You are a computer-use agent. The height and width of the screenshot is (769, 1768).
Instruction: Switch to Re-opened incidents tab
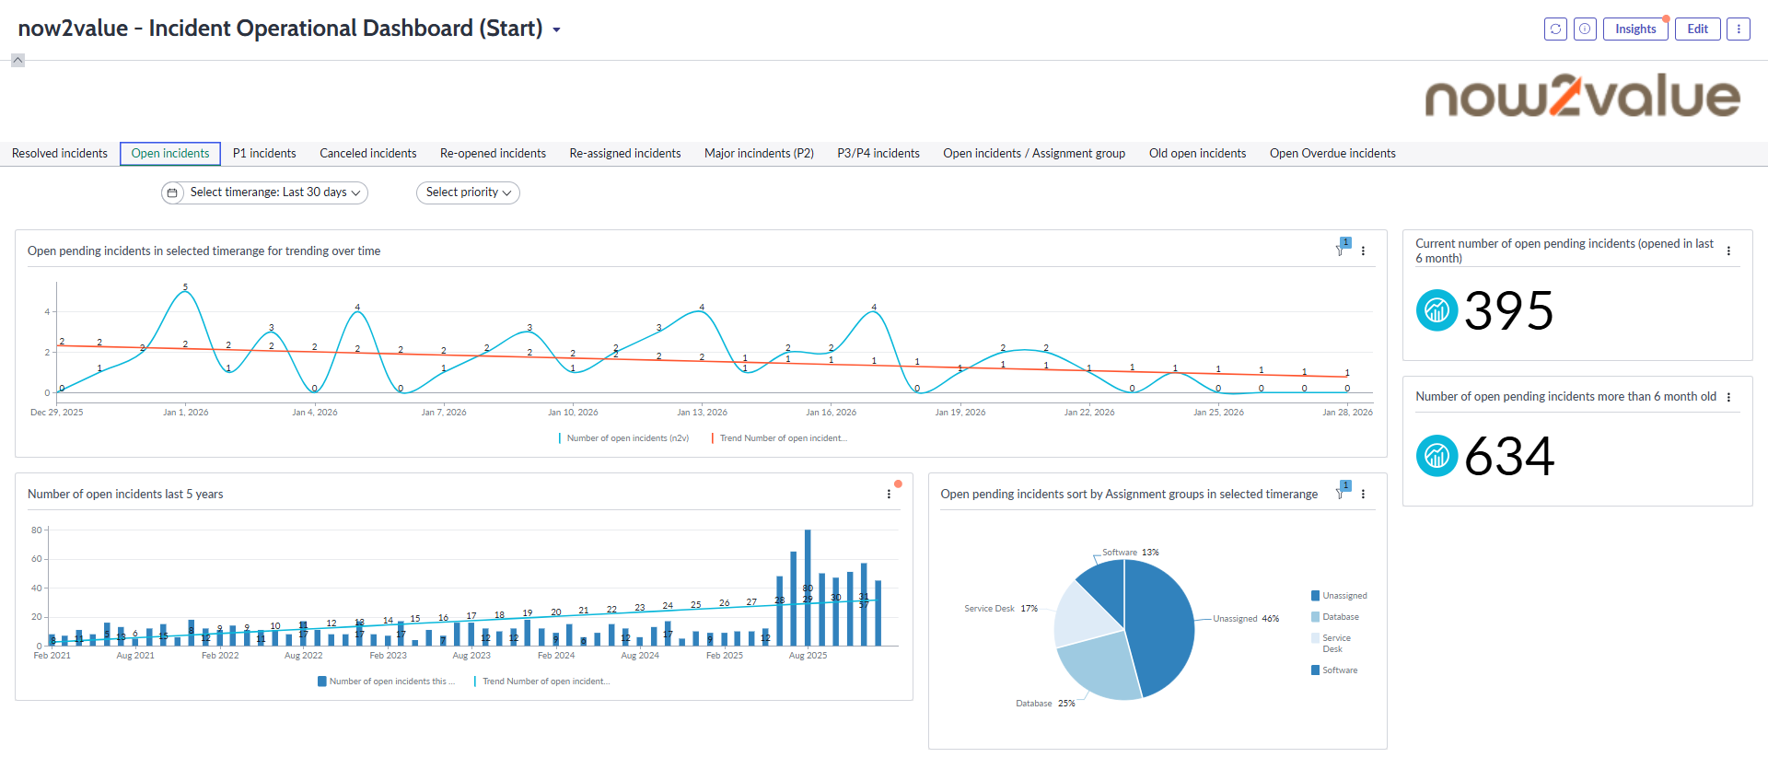click(x=493, y=154)
